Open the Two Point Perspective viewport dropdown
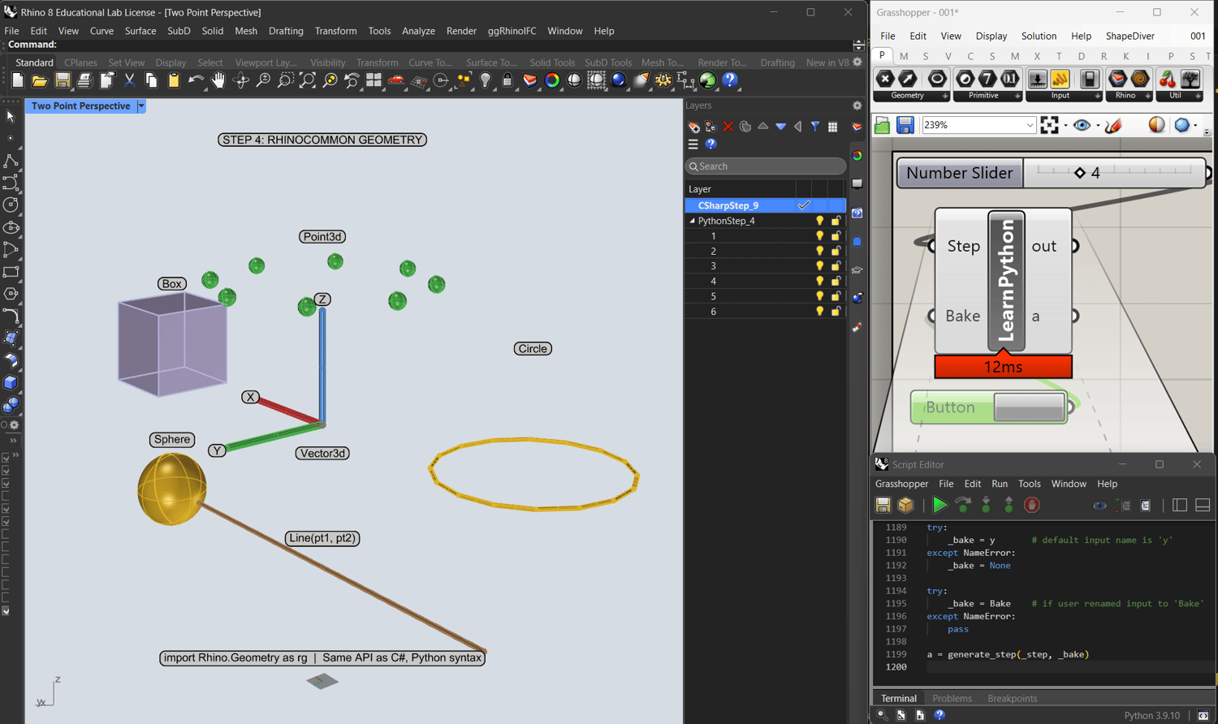The height and width of the screenshot is (724, 1218). tap(141, 106)
